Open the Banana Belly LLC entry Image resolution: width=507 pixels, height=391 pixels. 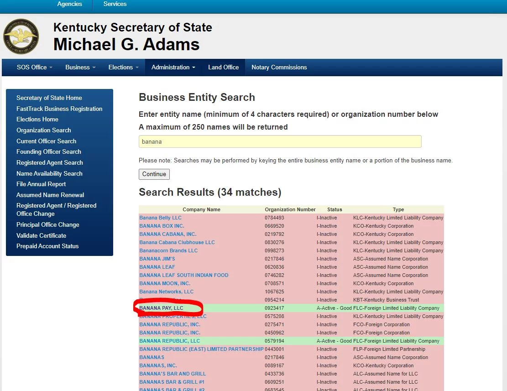[160, 218]
